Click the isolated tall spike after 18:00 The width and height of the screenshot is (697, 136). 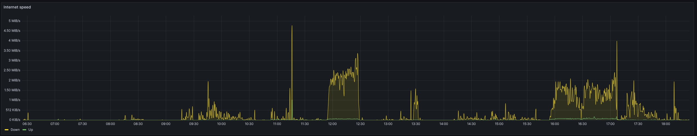tap(674, 82)
